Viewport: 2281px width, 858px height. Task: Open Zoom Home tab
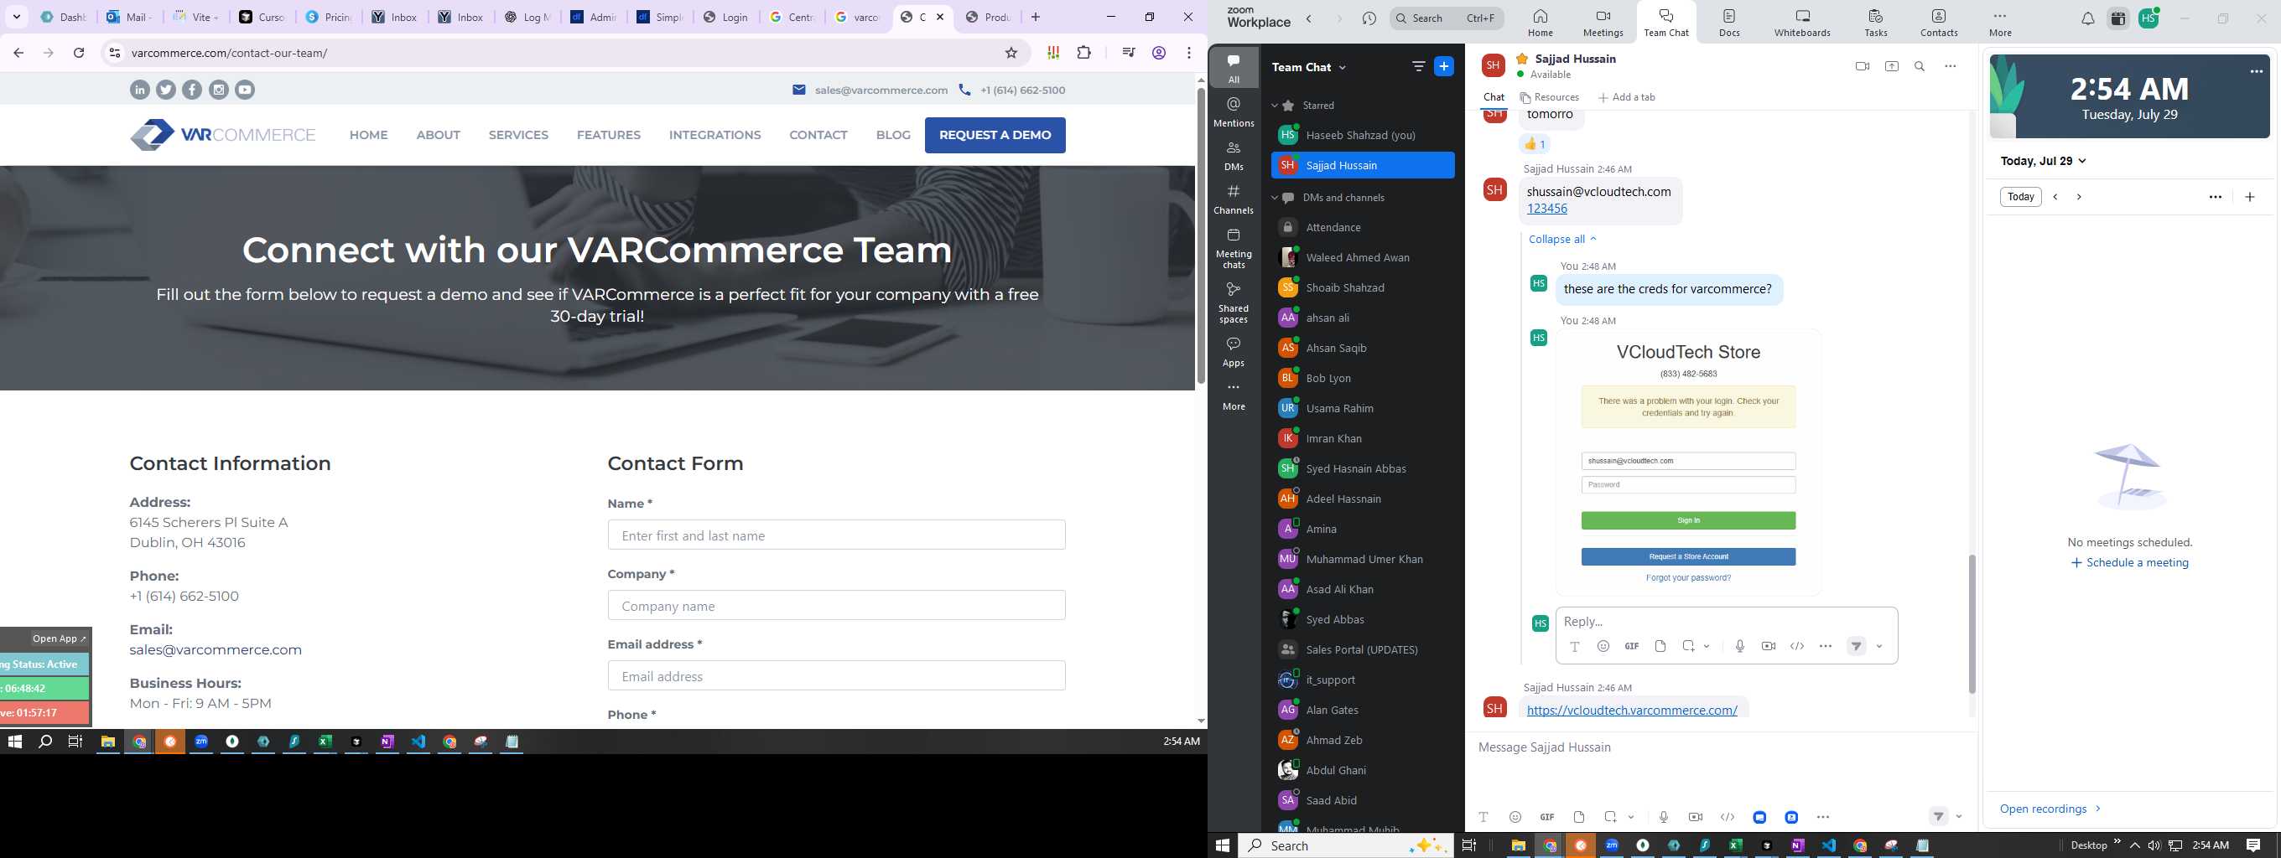click(x=1540, y=23)
